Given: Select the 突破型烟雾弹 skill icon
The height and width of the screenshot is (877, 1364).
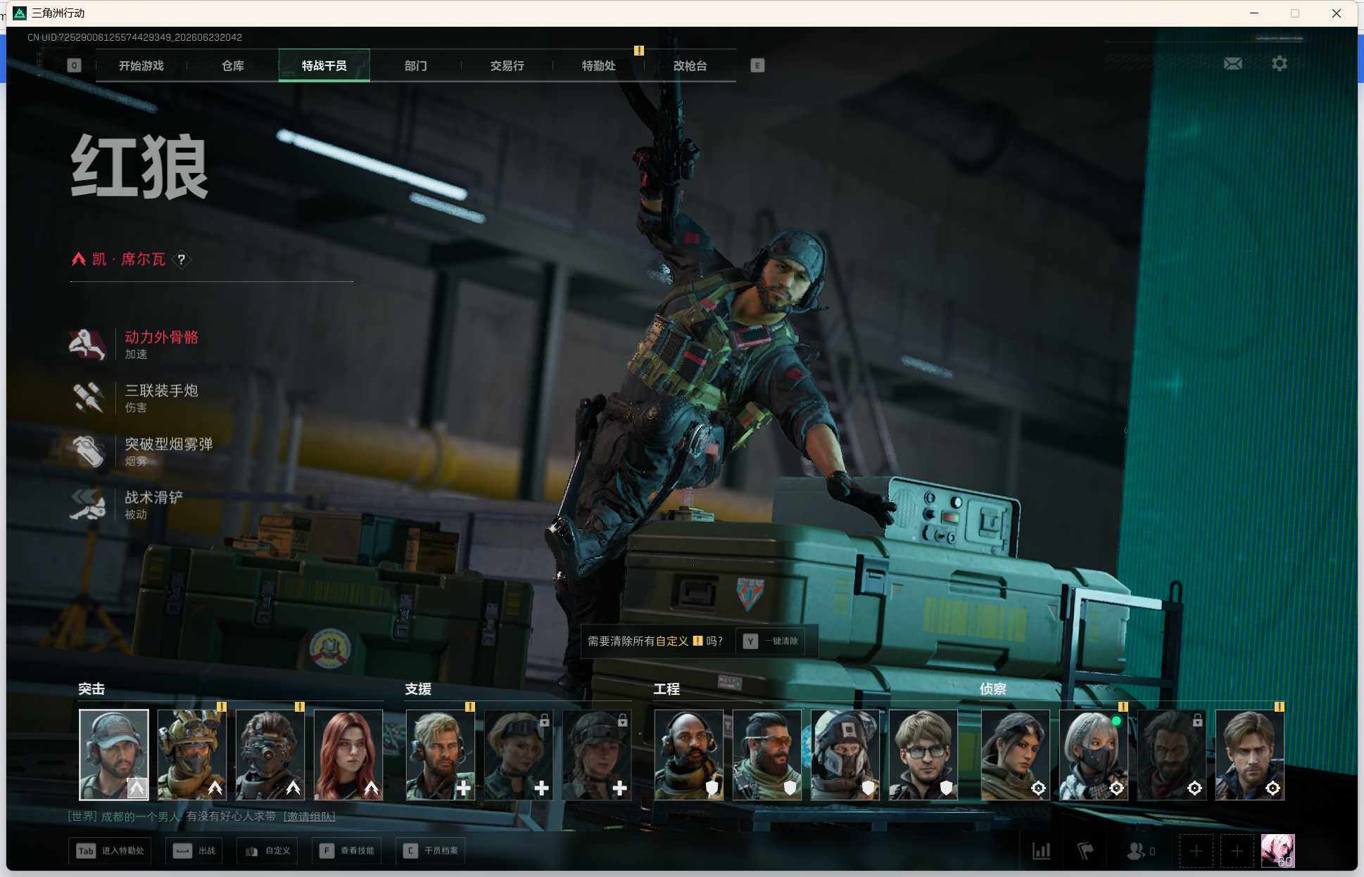Looking at the screenshot, I should pos(87,451).
